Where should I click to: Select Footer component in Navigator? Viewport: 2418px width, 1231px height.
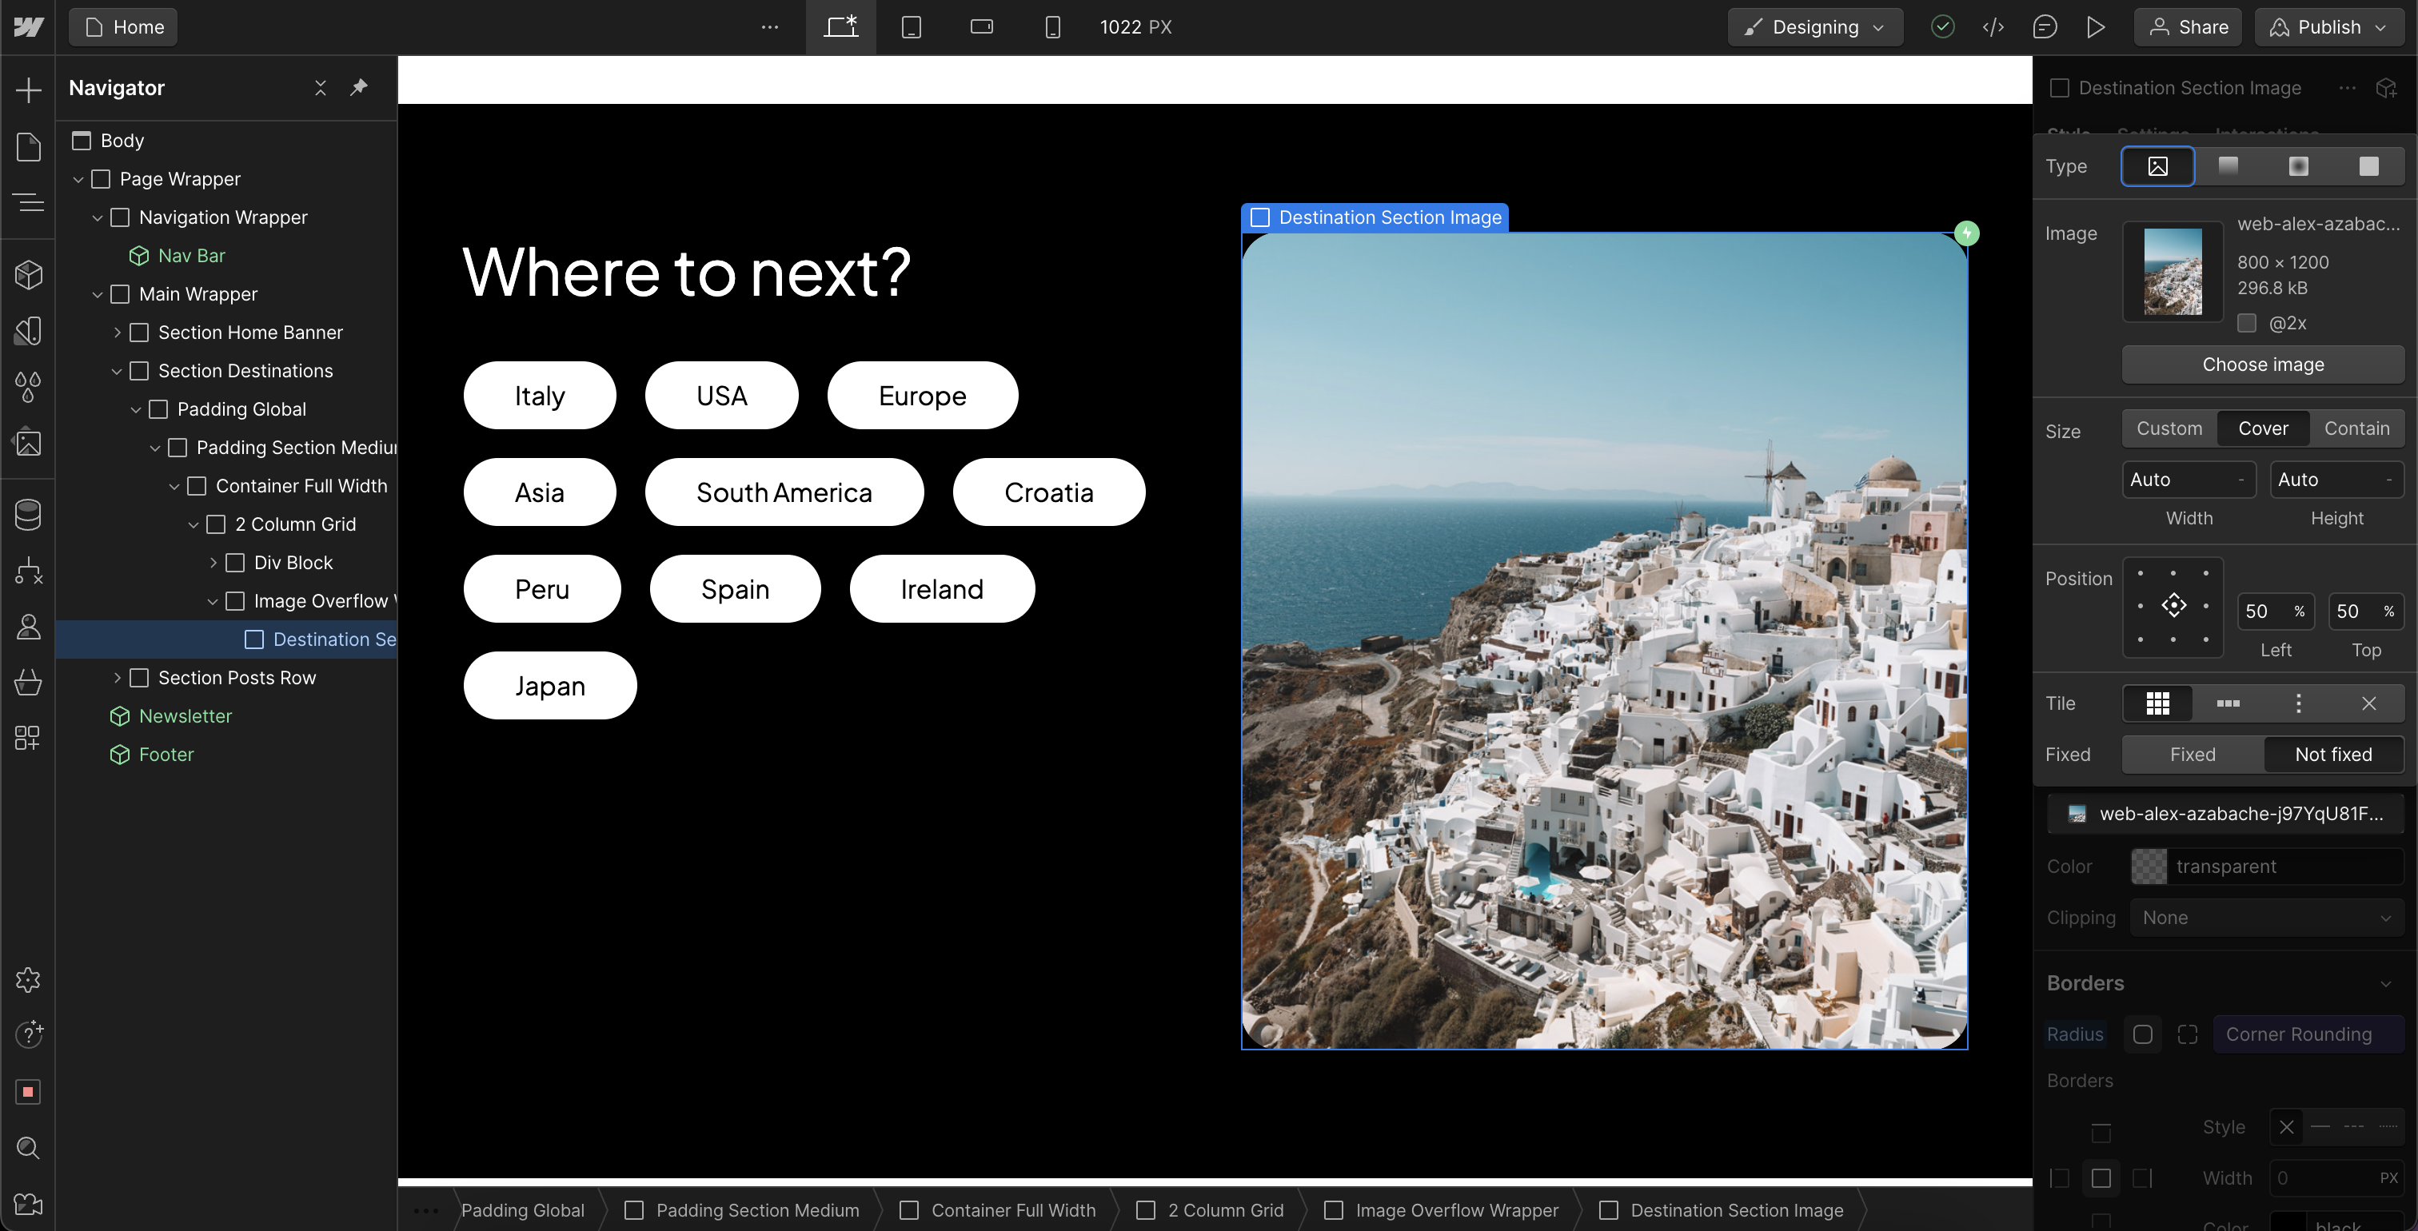(x=166, y=755)
